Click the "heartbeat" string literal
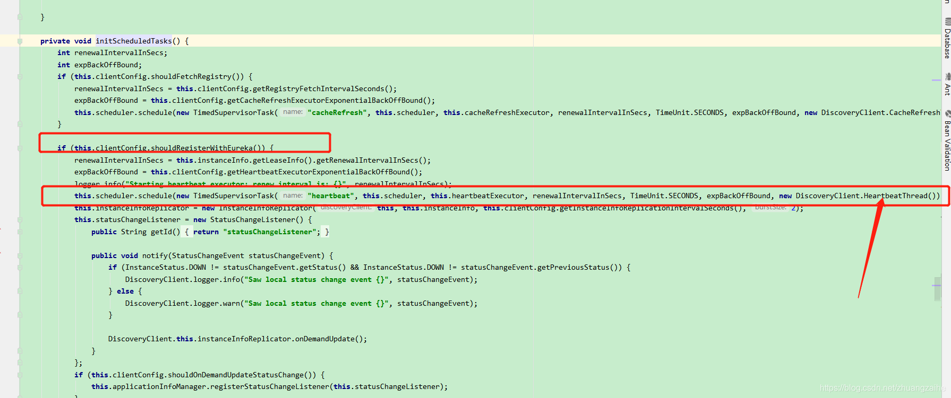Image resolution: width=951 pixels, height=398 pixels. coord(331,196)
